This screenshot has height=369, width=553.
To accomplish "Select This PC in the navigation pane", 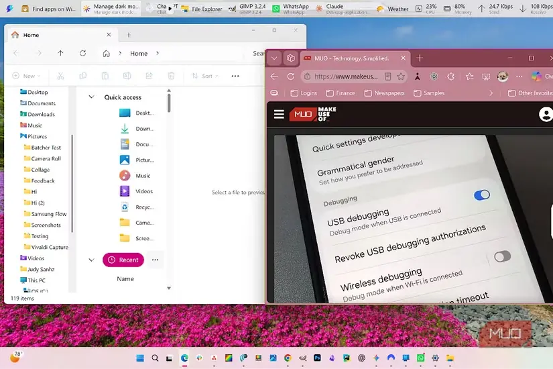I will point(33,280).
